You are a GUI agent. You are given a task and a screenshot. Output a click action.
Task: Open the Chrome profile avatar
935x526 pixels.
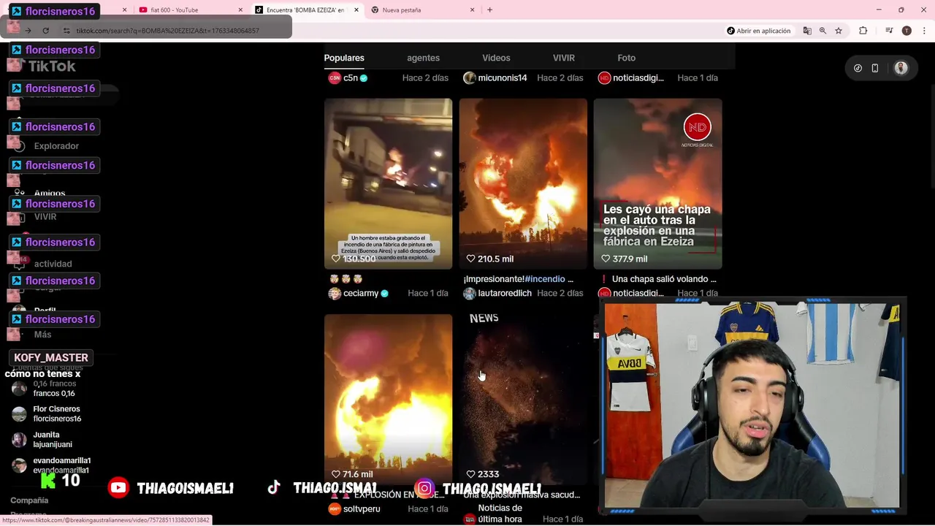(907, 31)
